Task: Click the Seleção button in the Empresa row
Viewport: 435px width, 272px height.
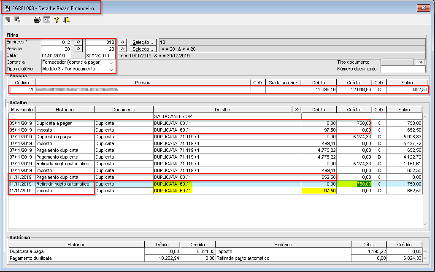Action: point(143,42)
